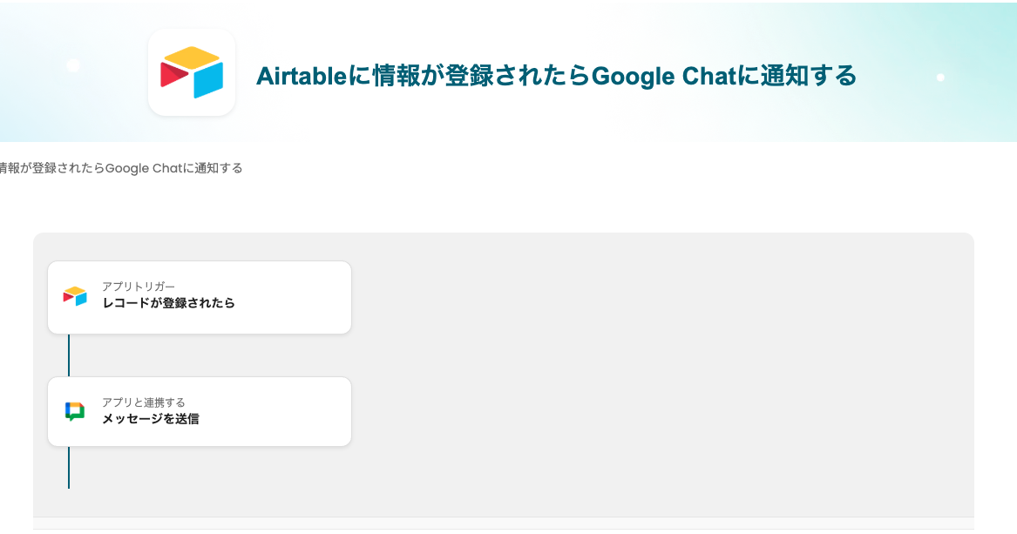Click the Google Chat icon in the message card
Viewport: 1017px width, 534px height.
coord(75,411)
